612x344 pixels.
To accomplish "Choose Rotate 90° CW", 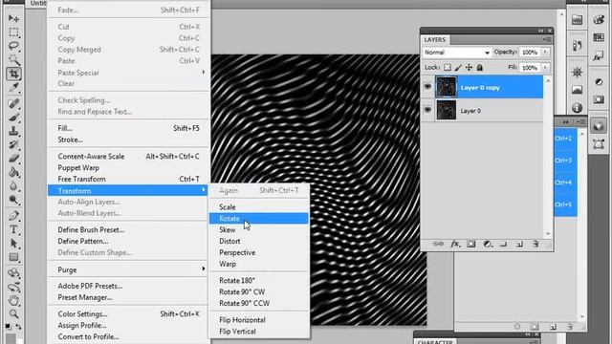I will (259, 291).
